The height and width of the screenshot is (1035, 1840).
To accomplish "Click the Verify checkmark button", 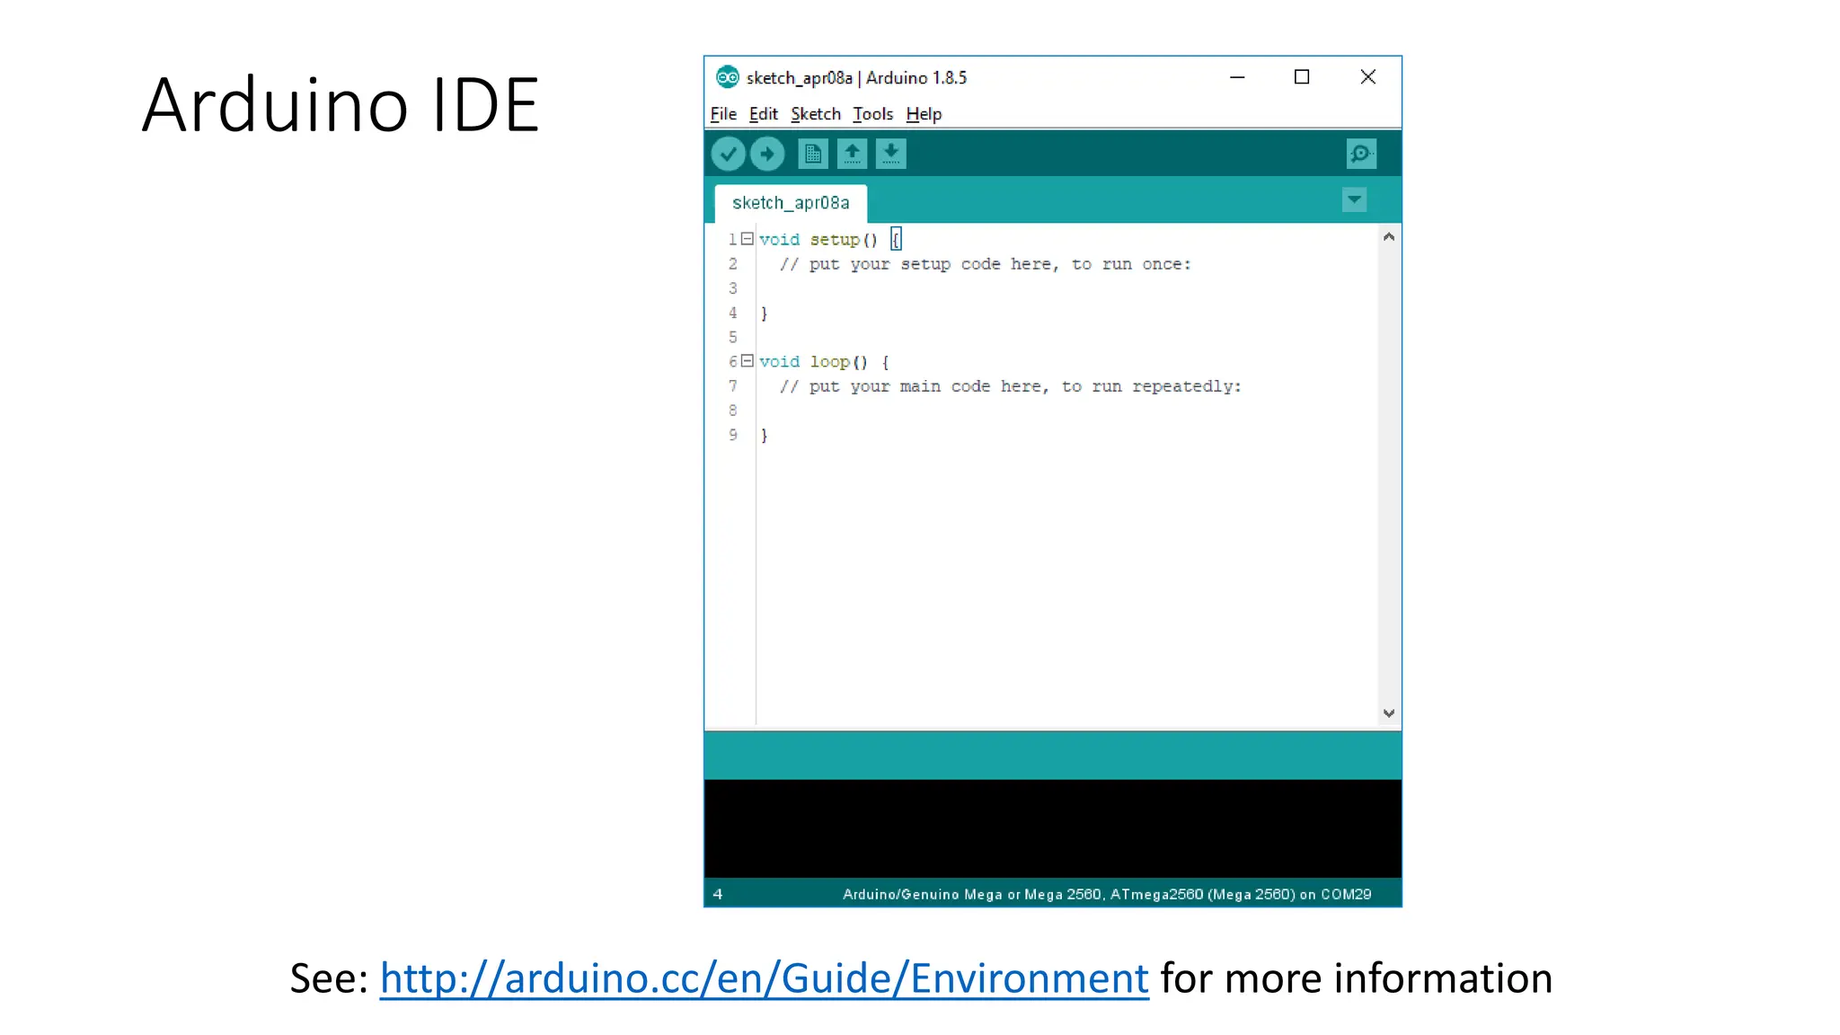I will (728, 154).
